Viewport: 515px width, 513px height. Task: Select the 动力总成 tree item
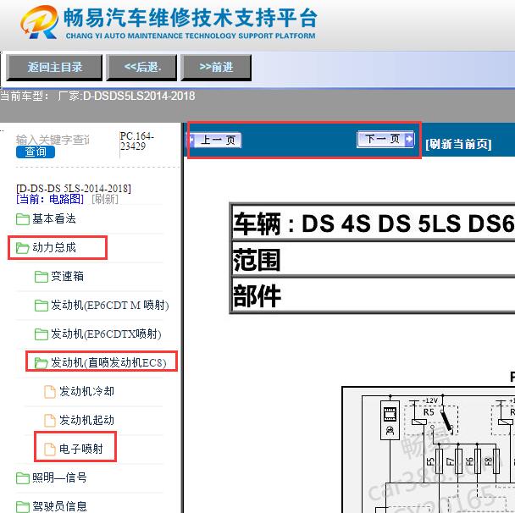pos(54,248)
